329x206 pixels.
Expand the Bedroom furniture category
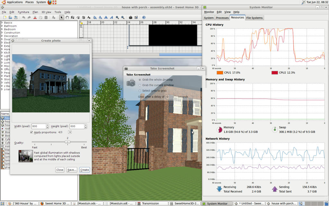(2, 29)
